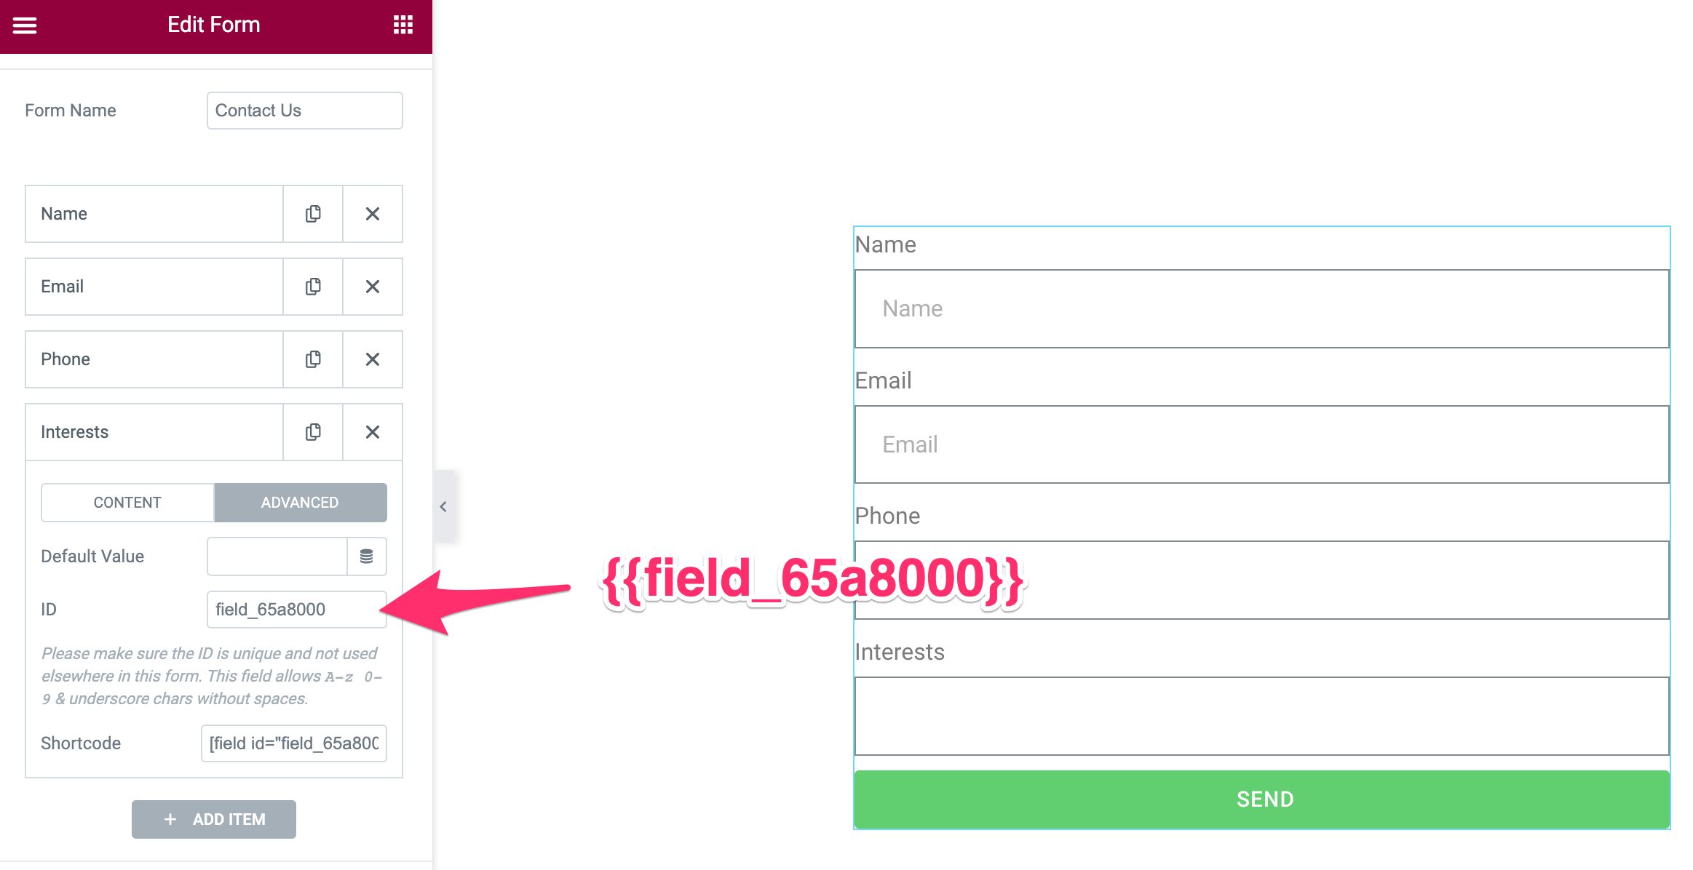
Task: Click the delete icon for Phone field
Action: point(372,359)
